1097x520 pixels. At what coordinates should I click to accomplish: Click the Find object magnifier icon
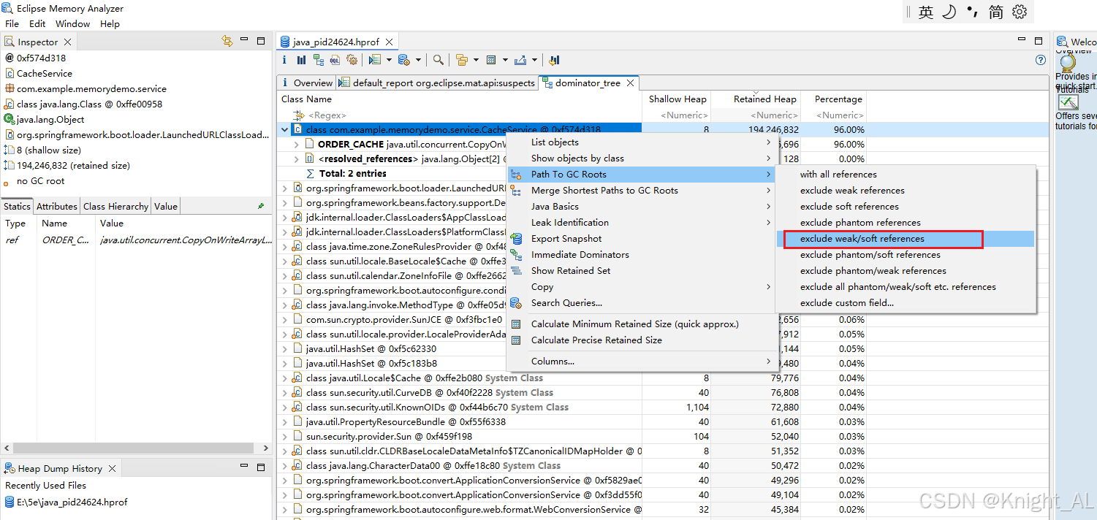pos(438,60)
